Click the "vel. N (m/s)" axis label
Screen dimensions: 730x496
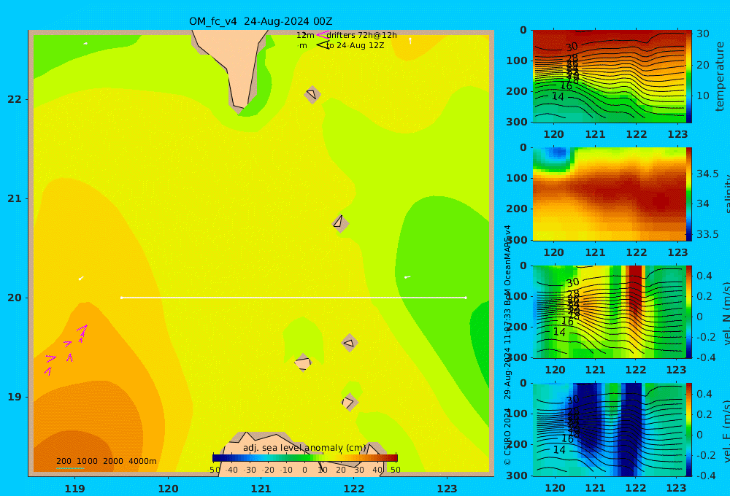(x=726, y=313)
